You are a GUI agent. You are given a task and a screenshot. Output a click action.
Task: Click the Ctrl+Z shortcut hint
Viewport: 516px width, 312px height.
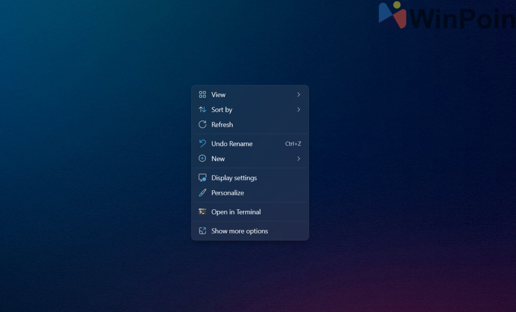pos(293,144)
